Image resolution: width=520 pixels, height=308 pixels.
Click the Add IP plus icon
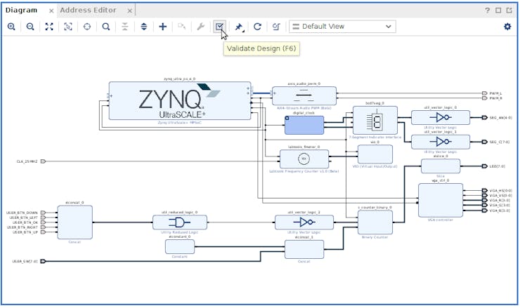point(162,27)
